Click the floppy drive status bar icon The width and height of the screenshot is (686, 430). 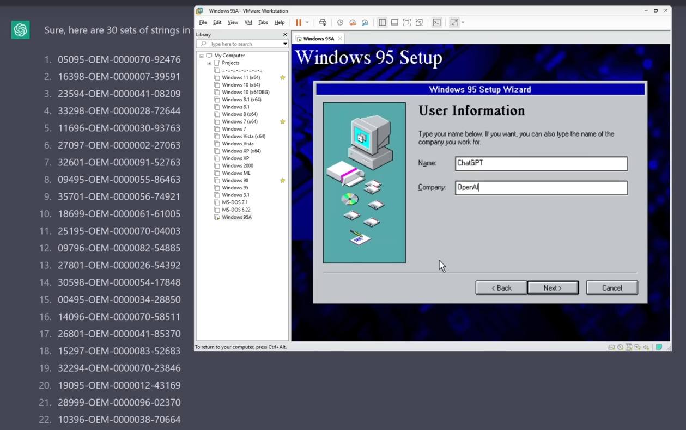point(629,347)
